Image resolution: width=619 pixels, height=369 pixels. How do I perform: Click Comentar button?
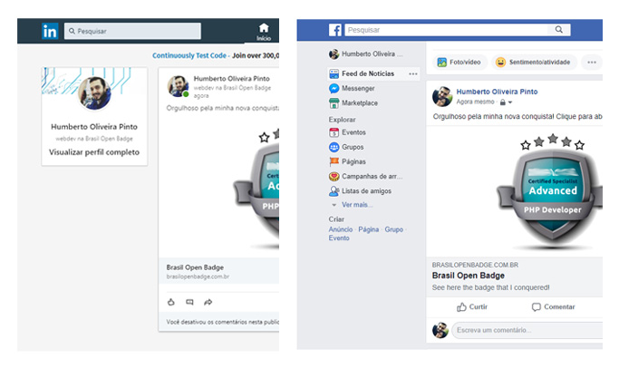[553, 307]
